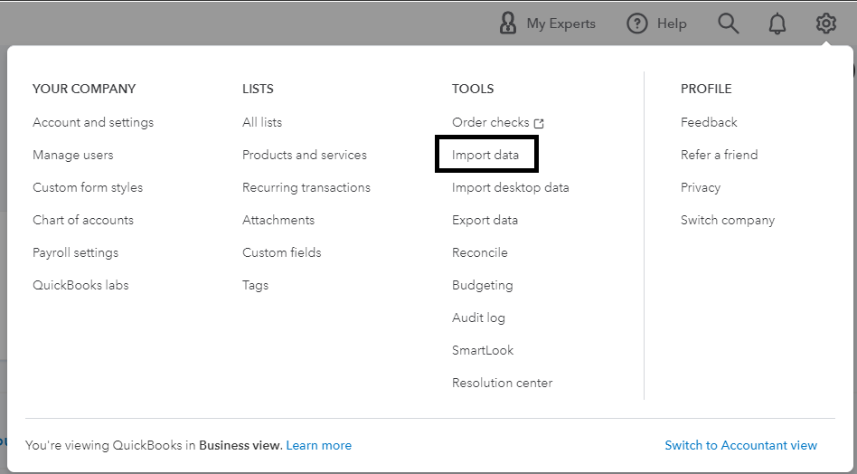Open the settings gear icon
The height and width of the screenshot is (474, 857).
[x=826, y=24]
